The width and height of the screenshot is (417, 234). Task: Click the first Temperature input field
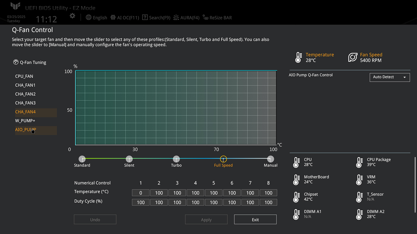(141, 193)
